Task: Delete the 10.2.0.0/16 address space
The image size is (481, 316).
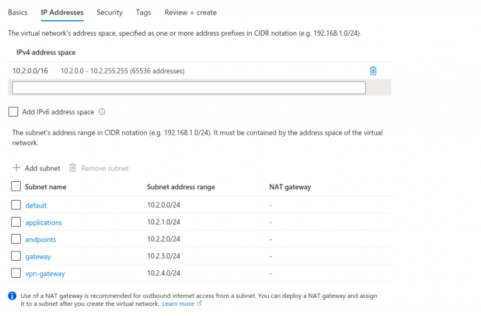Action: click(x=373, y=71)
